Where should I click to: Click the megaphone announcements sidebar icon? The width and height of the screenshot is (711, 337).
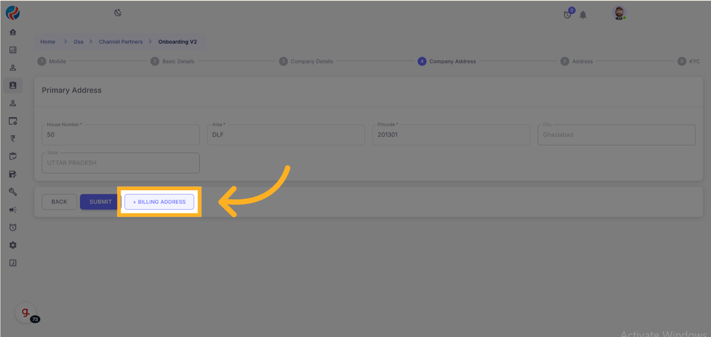coord(13,210)
